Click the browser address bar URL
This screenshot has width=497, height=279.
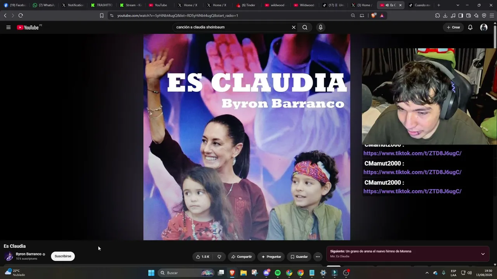[177, 15]
